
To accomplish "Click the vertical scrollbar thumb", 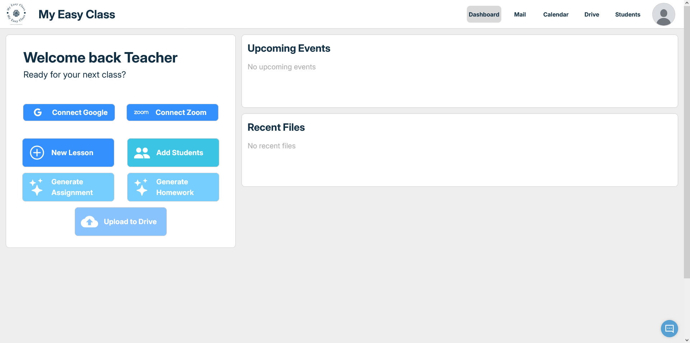I will click(x=686, y=144).
